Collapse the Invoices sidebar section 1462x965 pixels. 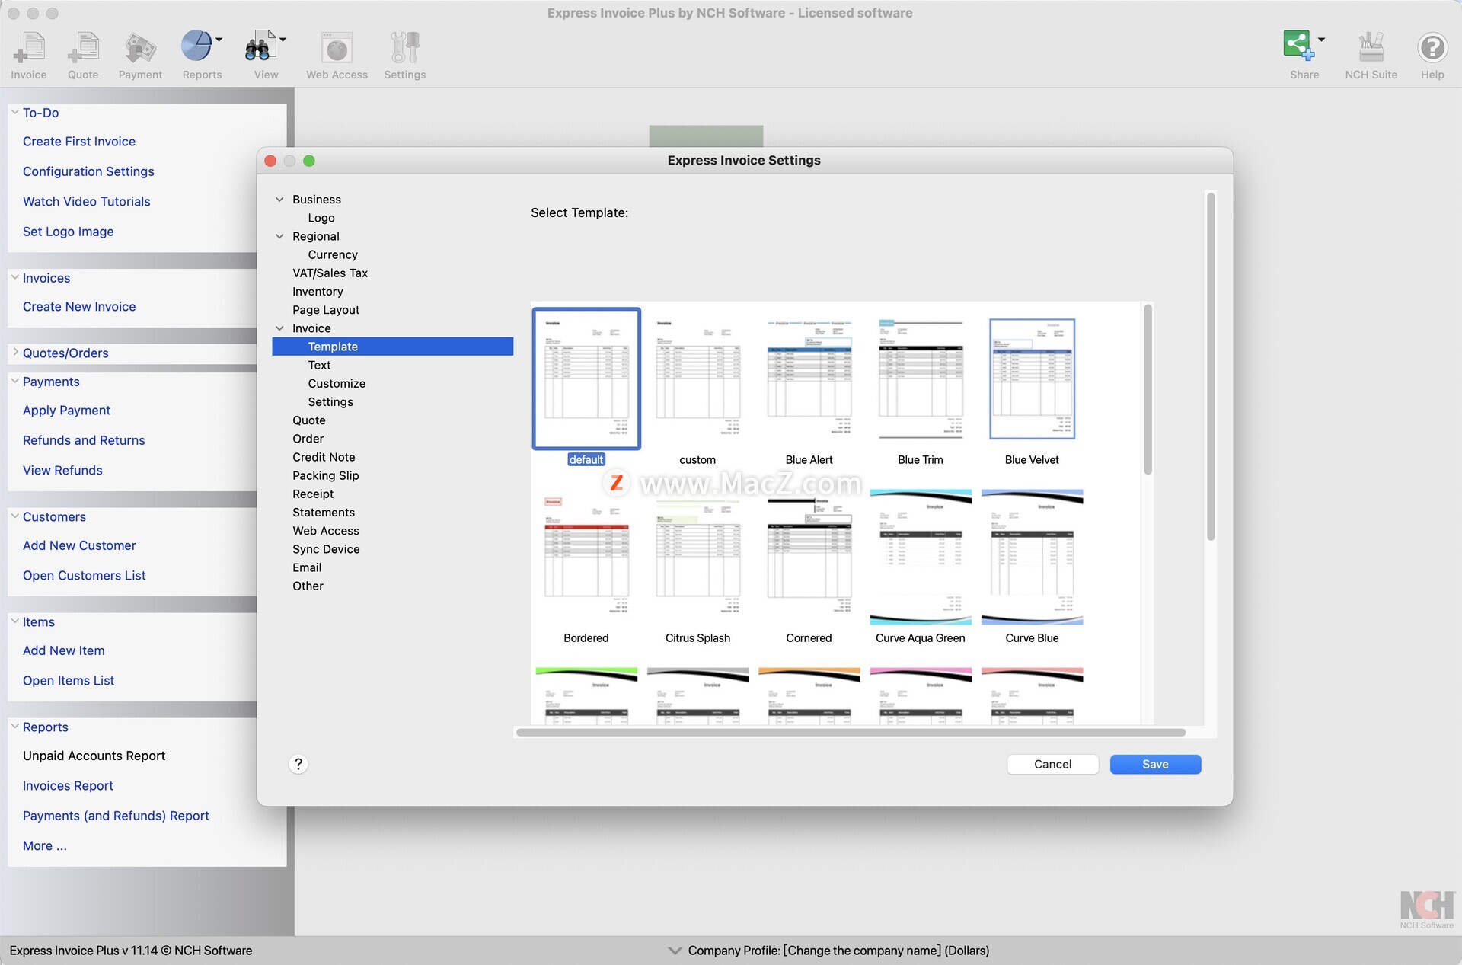[x=14, y=277]
